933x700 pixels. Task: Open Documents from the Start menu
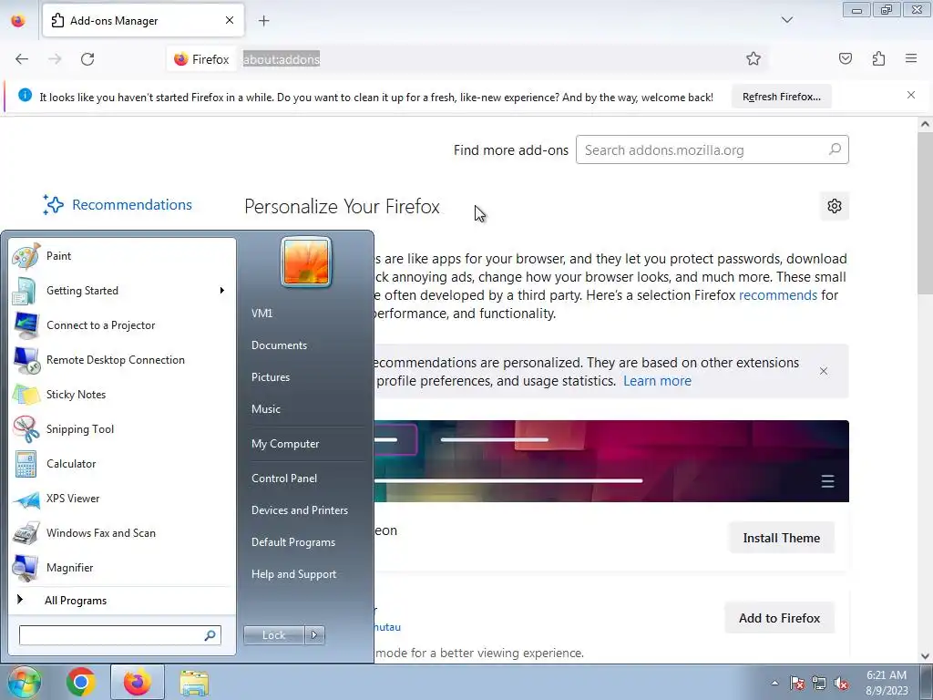pyautogui.click(x=279, y=345)
